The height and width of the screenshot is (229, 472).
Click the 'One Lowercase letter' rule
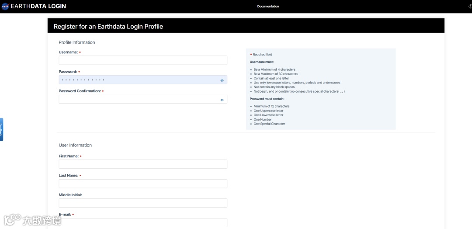point(268,115)
